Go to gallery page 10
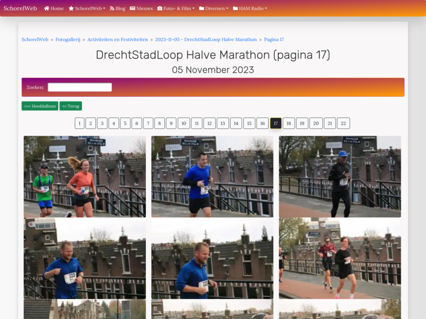426x319 pixels. click(184, 123)
